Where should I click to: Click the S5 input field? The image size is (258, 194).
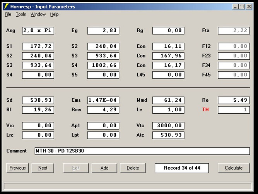click(x=103, y=75)
